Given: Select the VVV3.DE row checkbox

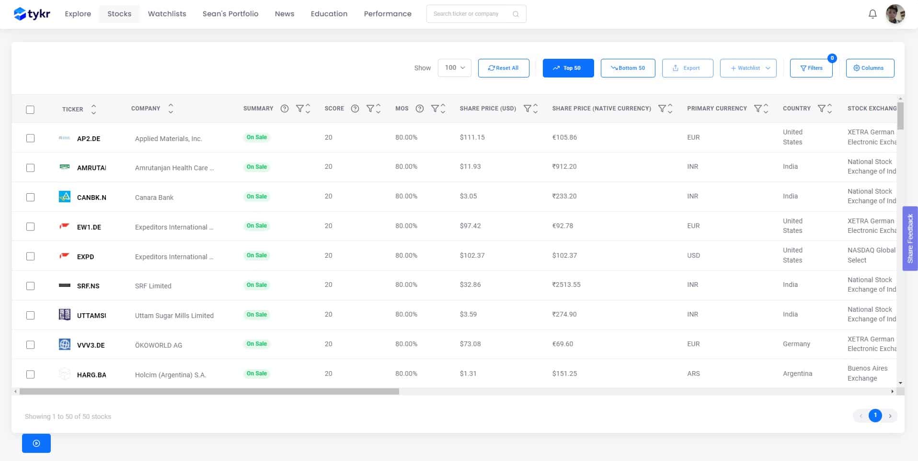Looking at the screenshot, I should tap(30, 345).
